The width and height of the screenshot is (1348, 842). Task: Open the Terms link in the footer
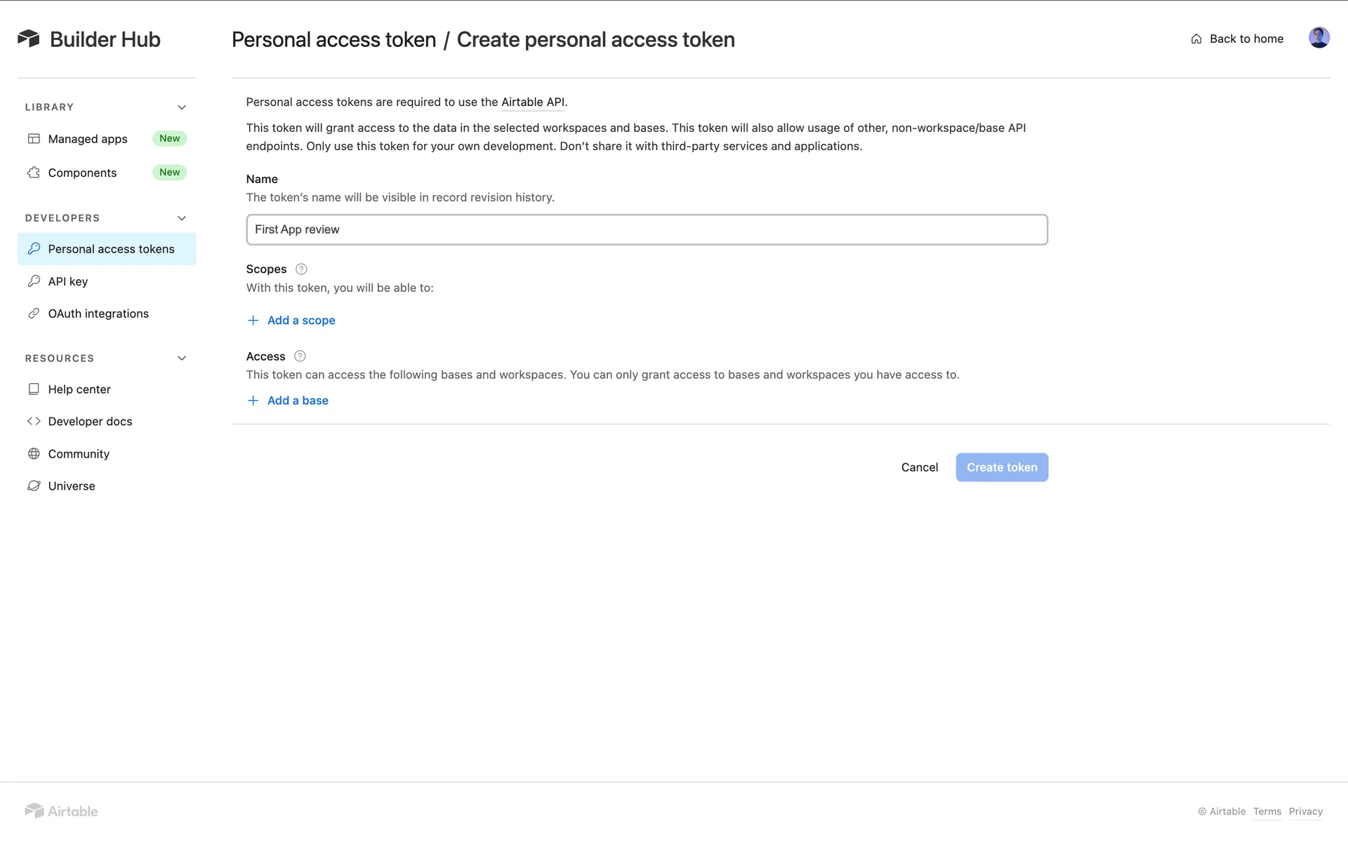click(1267, 812)
